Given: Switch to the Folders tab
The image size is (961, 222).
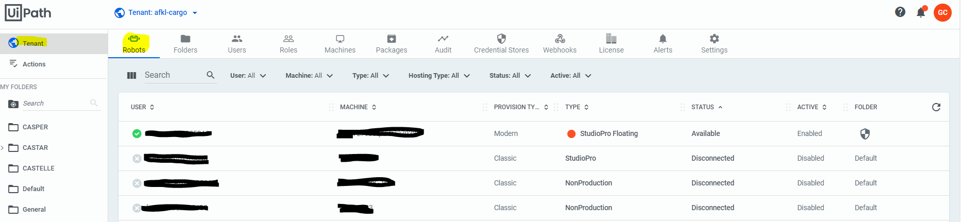Looking at the screenshot, I should [186, 43].
